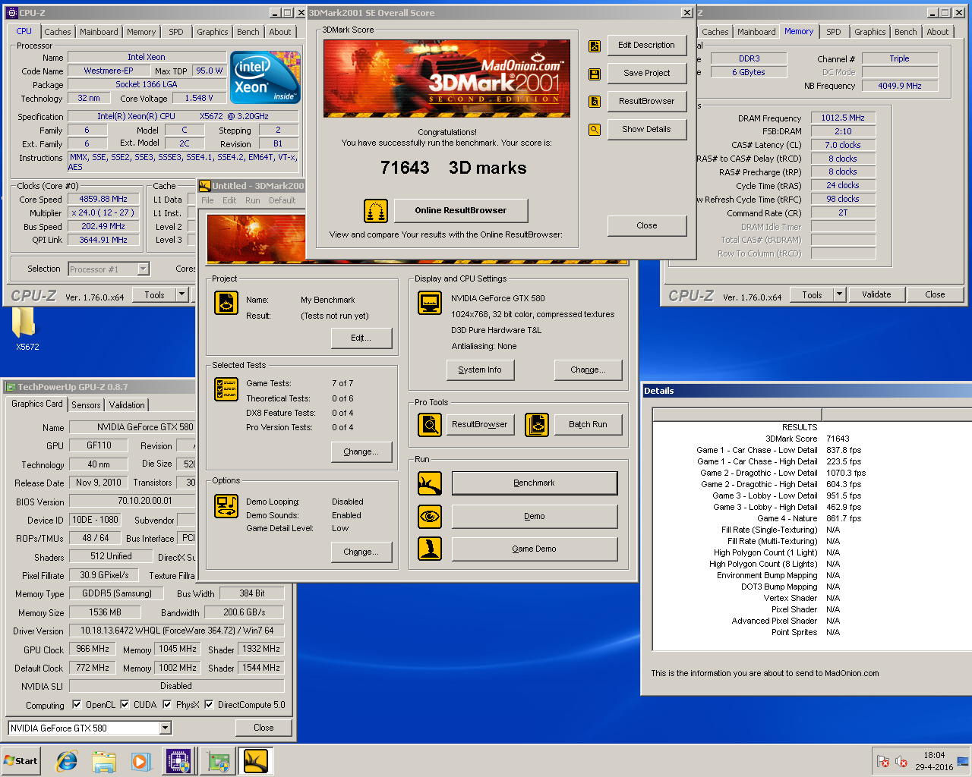Click Close in GPU-Z window
The height and width of the screenshot is (777, 972).
pyautogui.click(x=264, y=728)
